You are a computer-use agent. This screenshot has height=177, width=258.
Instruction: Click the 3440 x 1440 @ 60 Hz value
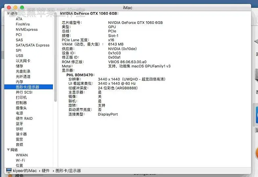click(x=117, y=83)
